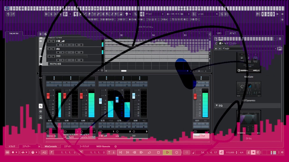Click the Play button in the transport

[167, 152]
